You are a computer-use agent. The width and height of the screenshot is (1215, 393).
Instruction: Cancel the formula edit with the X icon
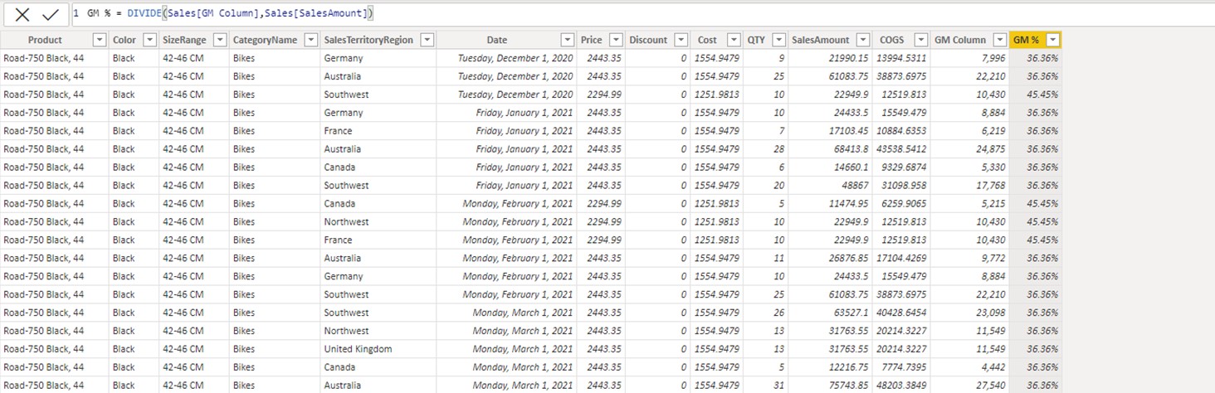[x=22, y=14]
